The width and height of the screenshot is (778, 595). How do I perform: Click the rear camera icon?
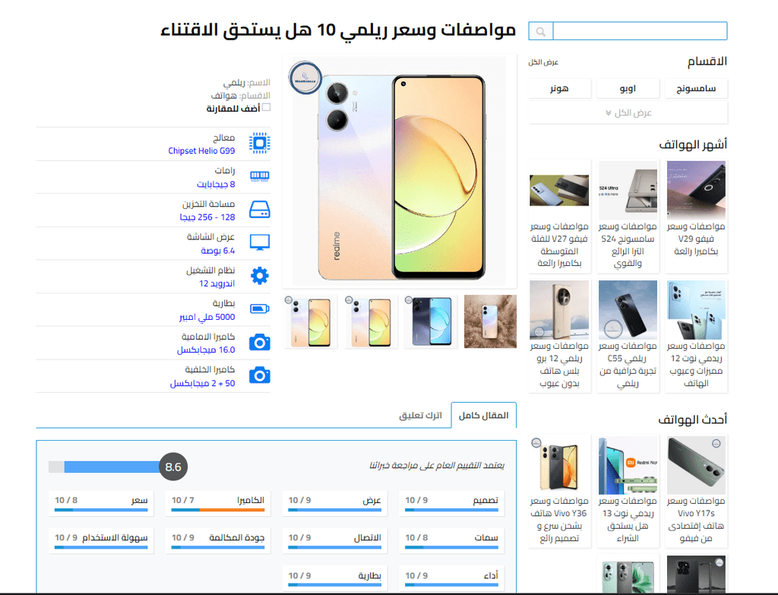point(260,375)
